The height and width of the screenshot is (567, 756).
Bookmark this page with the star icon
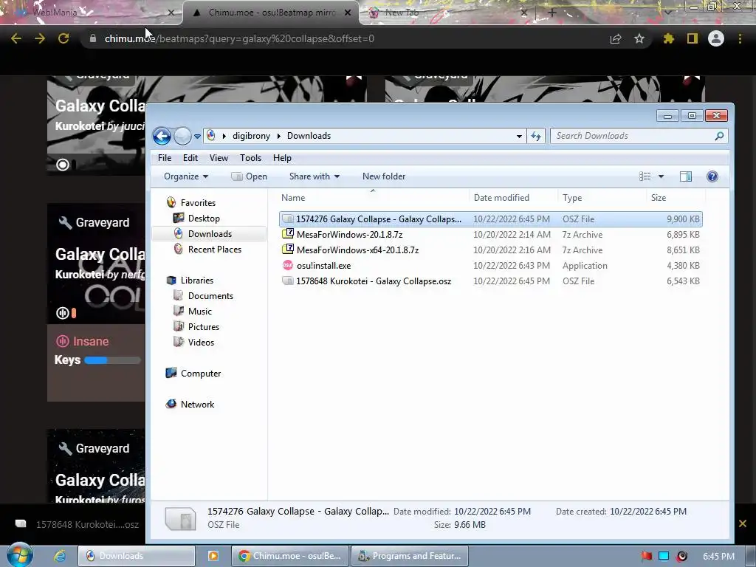point(639,38)
